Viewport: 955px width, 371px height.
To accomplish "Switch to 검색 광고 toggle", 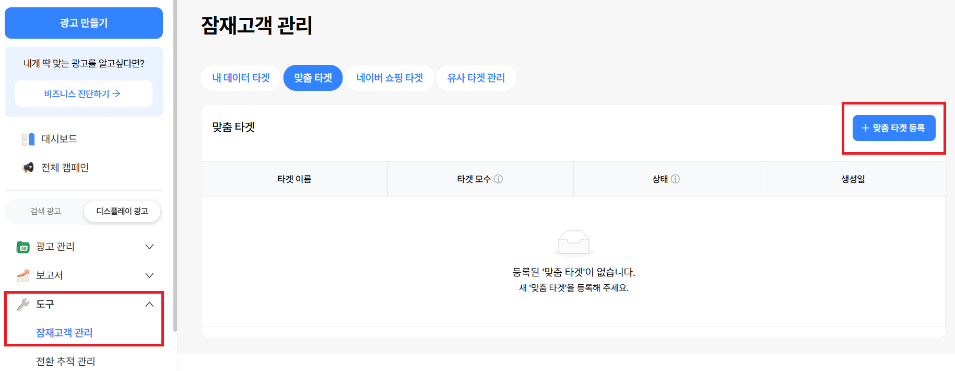I will [45, 211].
